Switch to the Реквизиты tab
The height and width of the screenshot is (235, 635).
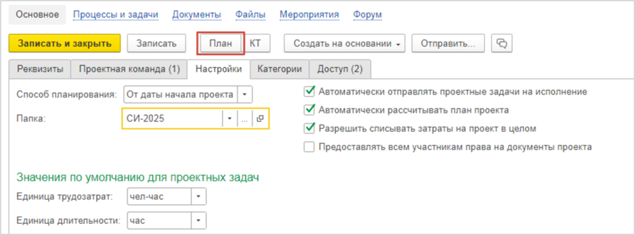click(x=40, y=69)
